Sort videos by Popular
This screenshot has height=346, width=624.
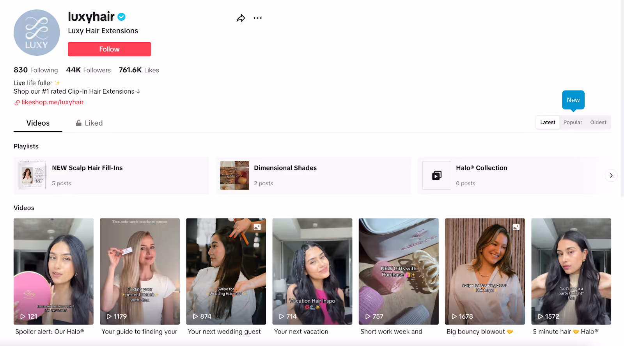click(573, 122)
